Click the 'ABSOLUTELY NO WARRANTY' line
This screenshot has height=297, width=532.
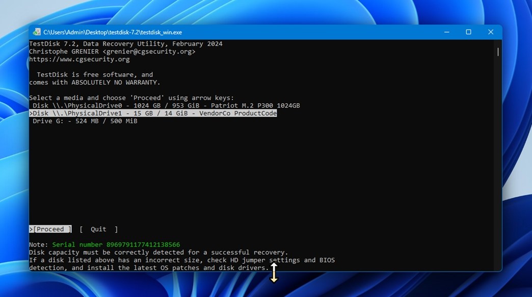pos(95,82)
